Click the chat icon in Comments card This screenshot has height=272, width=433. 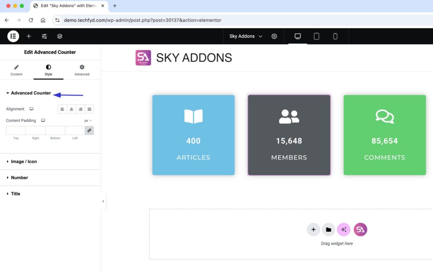pos(385,116)
